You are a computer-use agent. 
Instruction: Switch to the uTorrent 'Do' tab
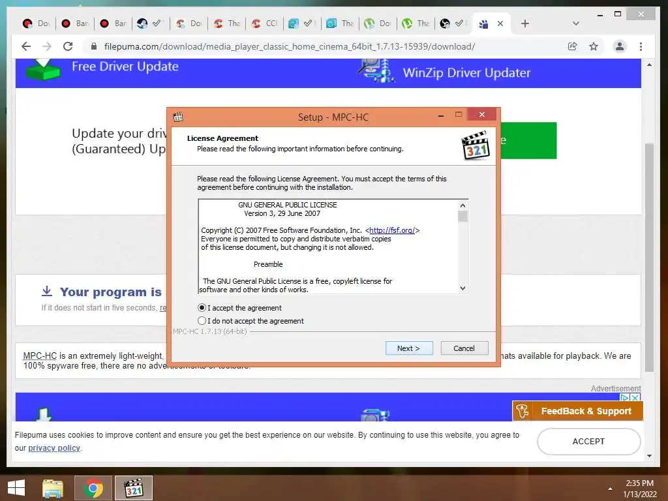pos(378,23)
